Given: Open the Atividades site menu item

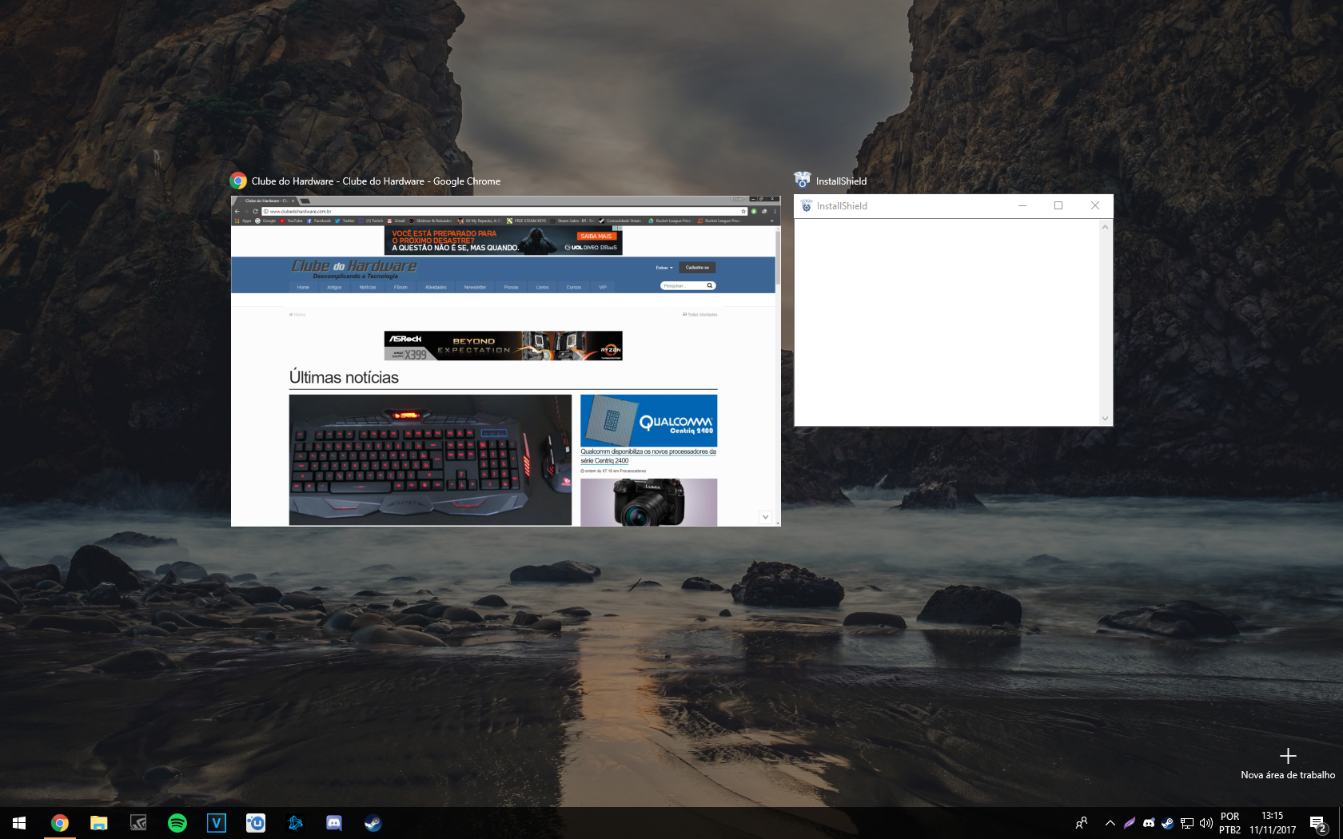Looking at the screenshot, I should pyautogui.click(x=436, y=287).
